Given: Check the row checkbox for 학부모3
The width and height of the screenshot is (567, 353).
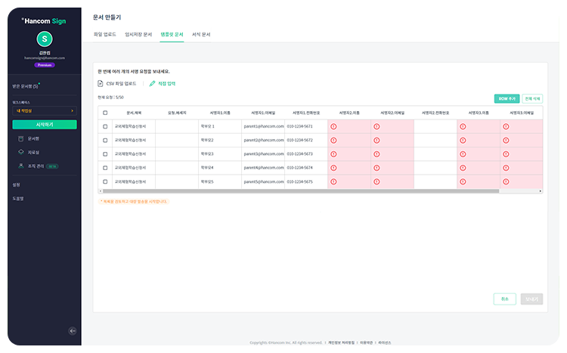Looking at the screenshot, I should [105, 154].
